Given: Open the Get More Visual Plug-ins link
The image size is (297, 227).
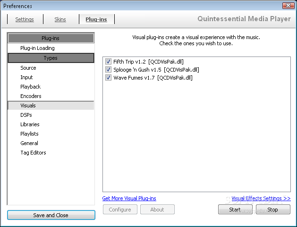Looking at the screenshot, I should (129, 198).
